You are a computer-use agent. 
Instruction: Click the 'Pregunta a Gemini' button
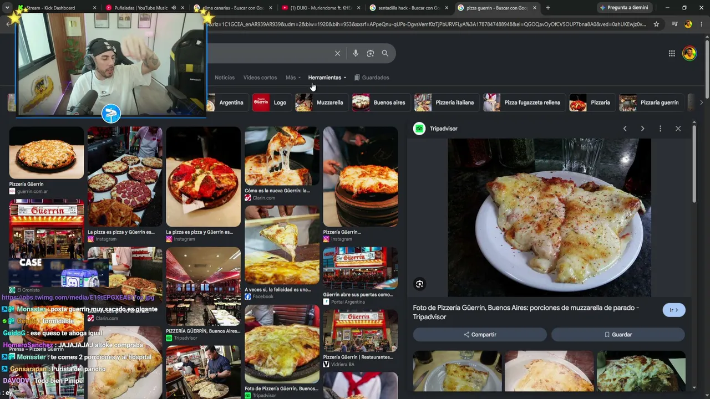pyautogui.click(x=623, y=8)
